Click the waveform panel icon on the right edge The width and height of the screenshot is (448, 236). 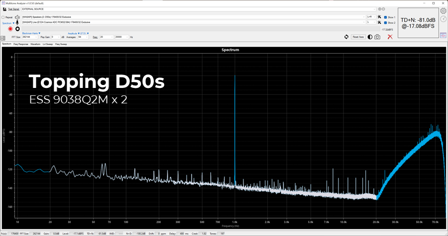(x=443, y=35)
